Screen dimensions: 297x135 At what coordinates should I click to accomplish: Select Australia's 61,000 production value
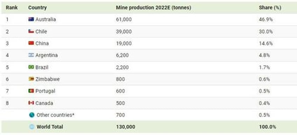pos(124,19)
